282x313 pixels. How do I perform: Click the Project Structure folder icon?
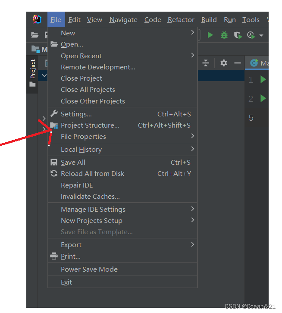point(54,125)
